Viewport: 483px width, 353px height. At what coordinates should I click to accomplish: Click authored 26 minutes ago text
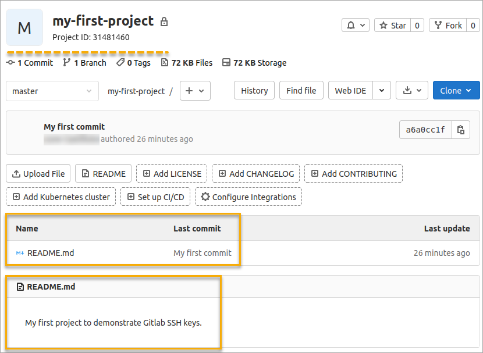(x=147, y=139)
